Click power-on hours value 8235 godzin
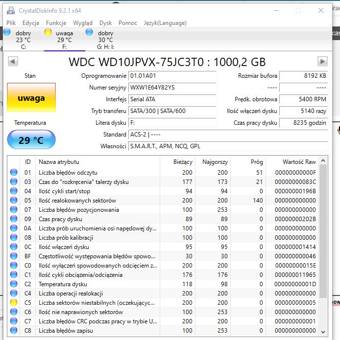 pyautogui.click(x=304, y=123)
